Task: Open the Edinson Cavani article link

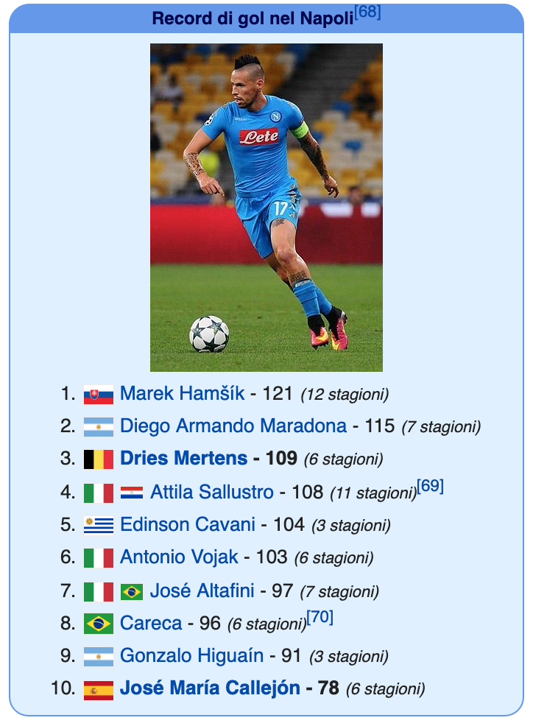Action: click(188, 524)
